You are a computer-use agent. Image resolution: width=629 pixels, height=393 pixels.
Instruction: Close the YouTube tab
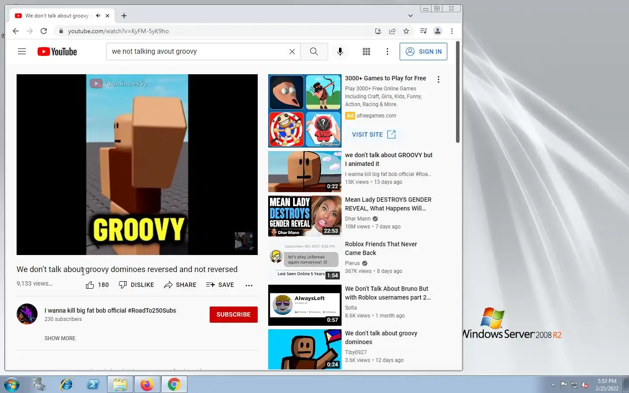click(x=107, y=16)
